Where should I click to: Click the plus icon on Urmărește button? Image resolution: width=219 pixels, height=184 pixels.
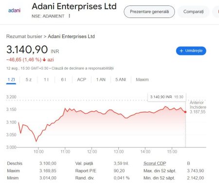[x=181, y=51]
